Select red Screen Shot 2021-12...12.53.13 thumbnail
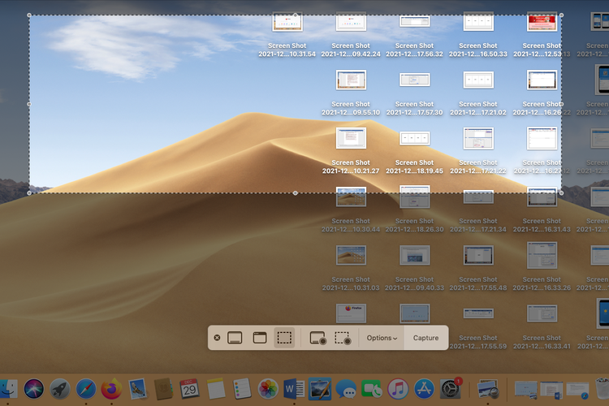Screen dimensions: 609x406 pyautogui.click(x=542, y=22)
